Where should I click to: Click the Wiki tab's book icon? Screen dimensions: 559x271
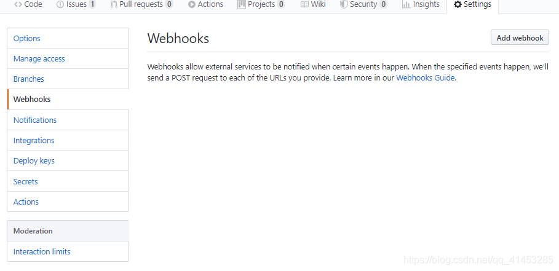click(x=304, y=4)
